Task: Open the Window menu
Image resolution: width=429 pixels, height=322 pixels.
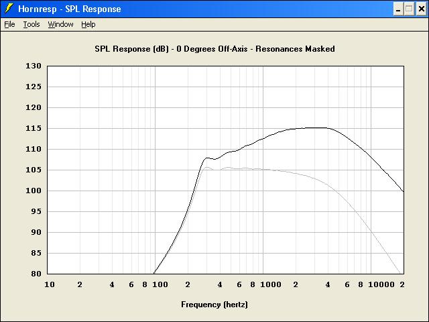Action: 61,24
